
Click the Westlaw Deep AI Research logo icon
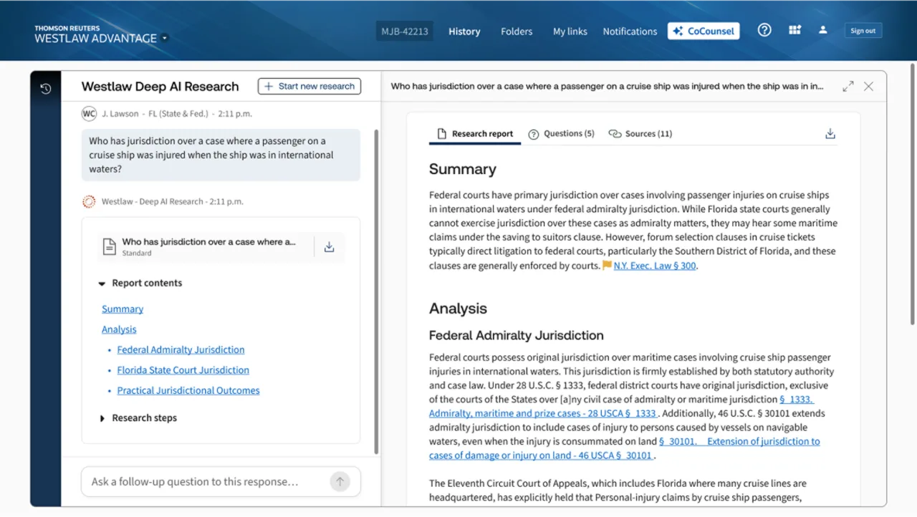pyautogui.click(x=89, y=202)
